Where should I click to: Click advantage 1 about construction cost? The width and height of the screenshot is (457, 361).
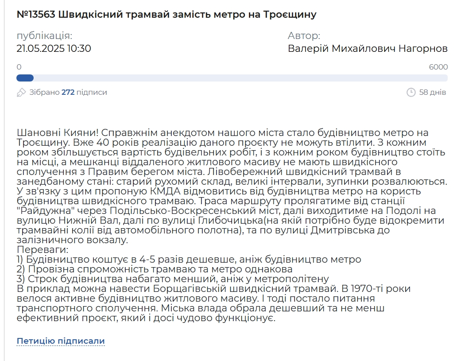pyautogui.click(x=189, y=260)
